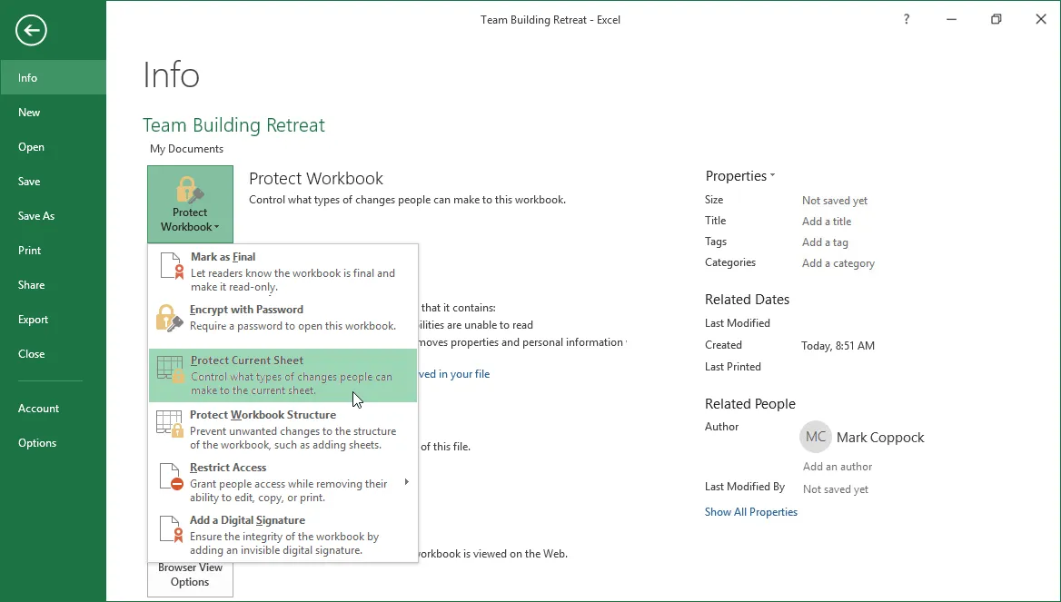
Task: Expand the Properties dropdown arrow
Action: tap(772, 176)
